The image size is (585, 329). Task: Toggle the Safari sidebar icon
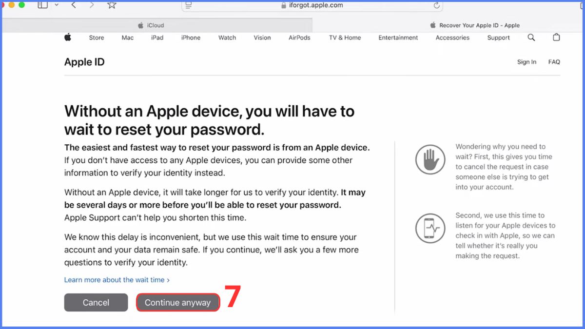43,5
